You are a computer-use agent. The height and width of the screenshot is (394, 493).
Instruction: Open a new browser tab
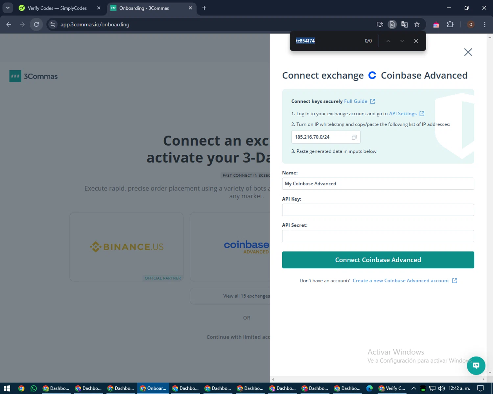204,8
